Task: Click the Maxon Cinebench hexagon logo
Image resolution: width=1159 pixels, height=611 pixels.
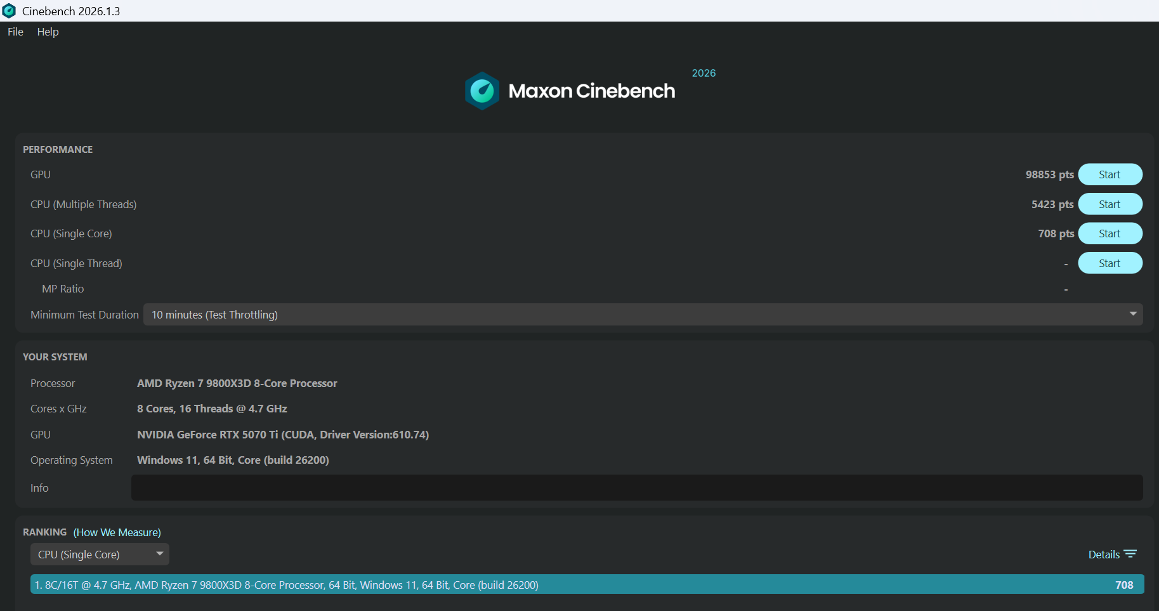Action: pyautogui.click(x=482, y=91)
